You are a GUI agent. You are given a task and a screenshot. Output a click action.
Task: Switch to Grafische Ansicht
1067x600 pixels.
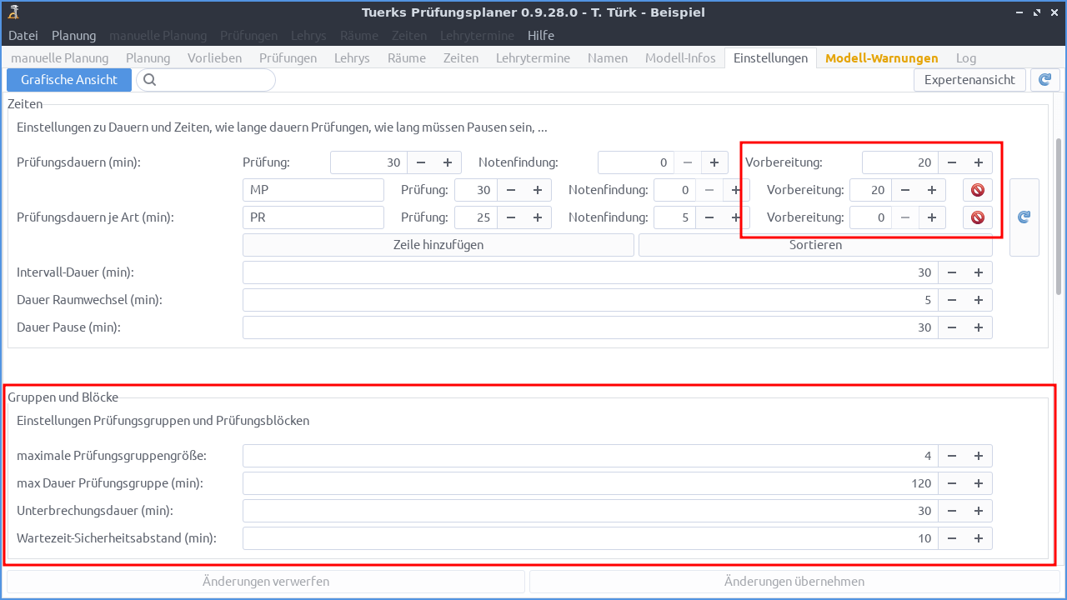tap(69, 80)
